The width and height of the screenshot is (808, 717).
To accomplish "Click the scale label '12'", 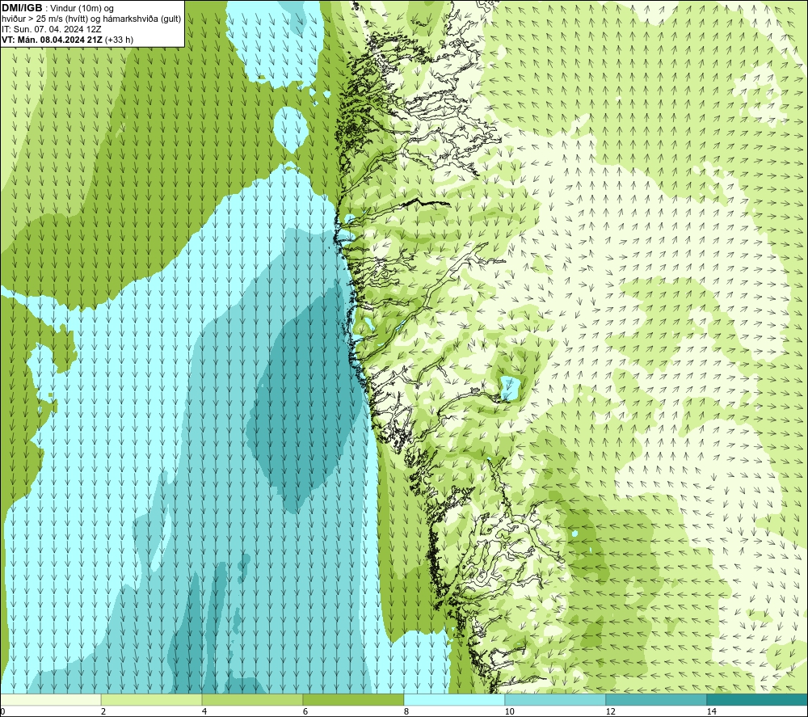I will [610, 711].
